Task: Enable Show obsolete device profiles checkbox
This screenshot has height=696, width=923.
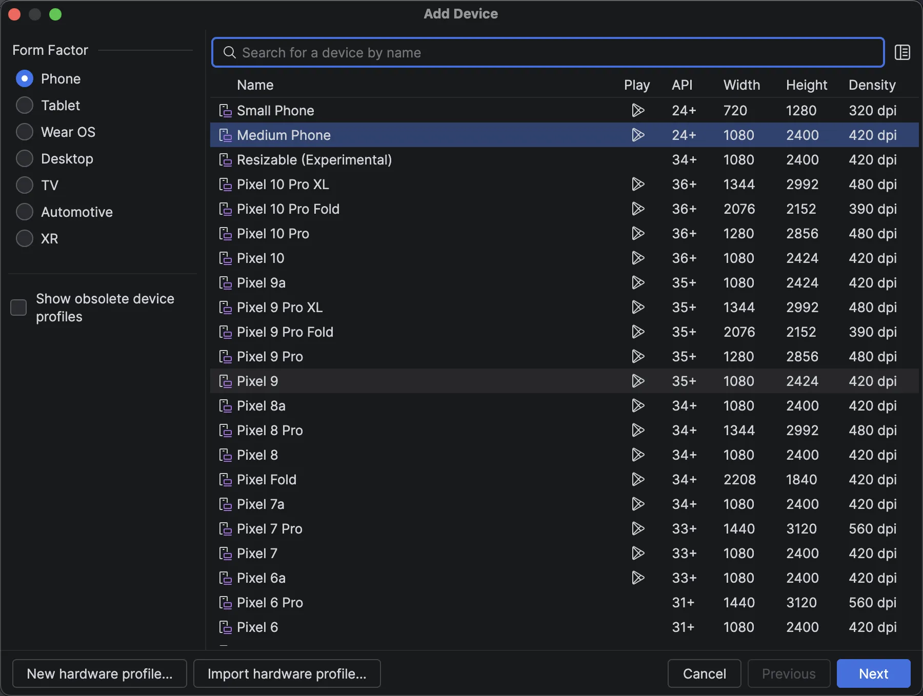Action: point(18,308)
